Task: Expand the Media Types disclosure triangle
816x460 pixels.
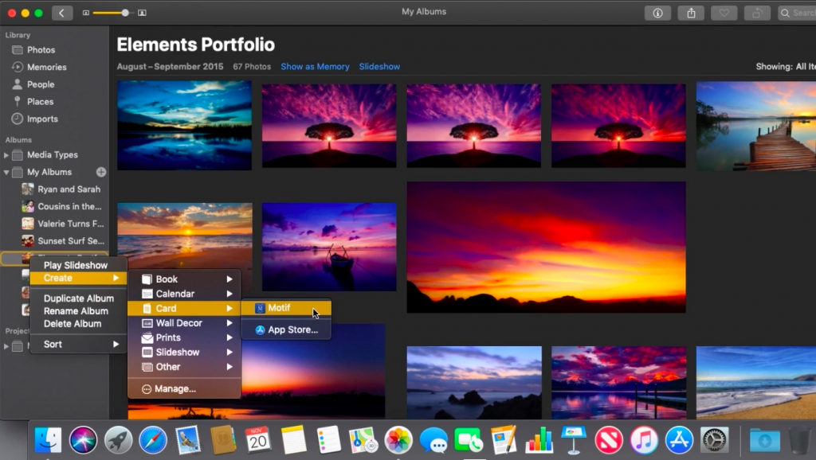Action: coord(6,155)
